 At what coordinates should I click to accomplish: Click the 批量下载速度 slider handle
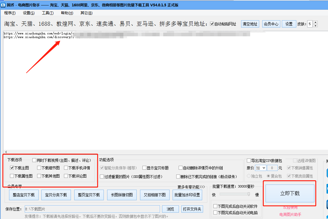[x=249, y=194]
